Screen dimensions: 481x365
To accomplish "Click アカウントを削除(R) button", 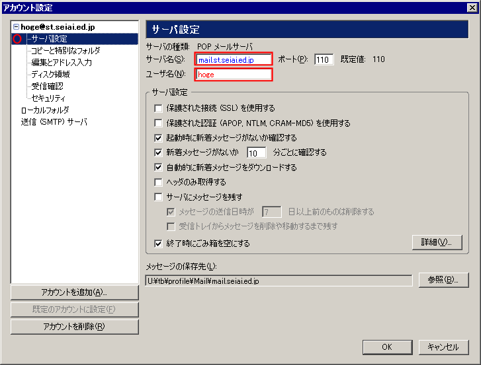I will [x=75, y=327].
